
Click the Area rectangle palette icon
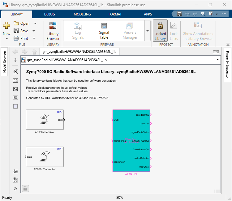[x=15, y=106]
